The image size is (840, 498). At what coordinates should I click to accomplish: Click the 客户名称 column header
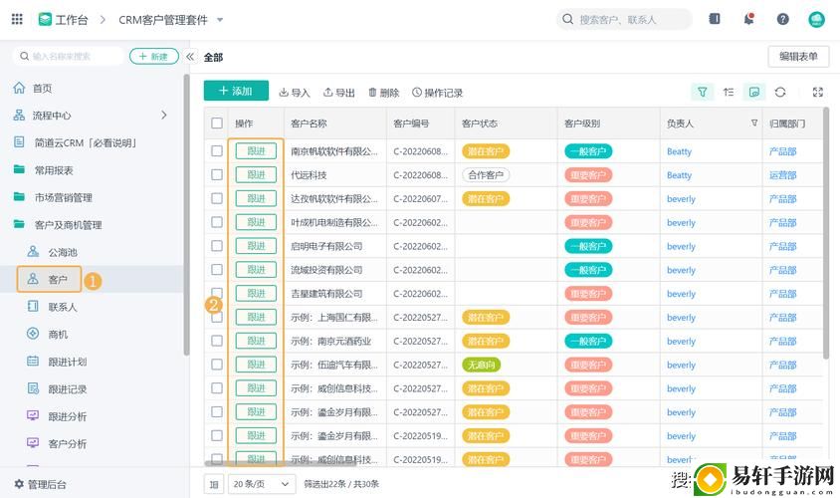tap(309, 124)
